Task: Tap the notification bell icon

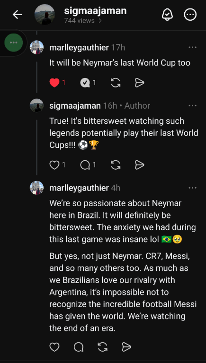Action: pyautogui.click(x=167, y=15)
